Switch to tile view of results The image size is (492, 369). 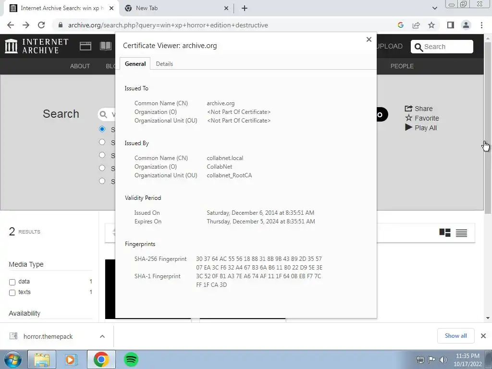pyautogui.click(x=445, y=233)
